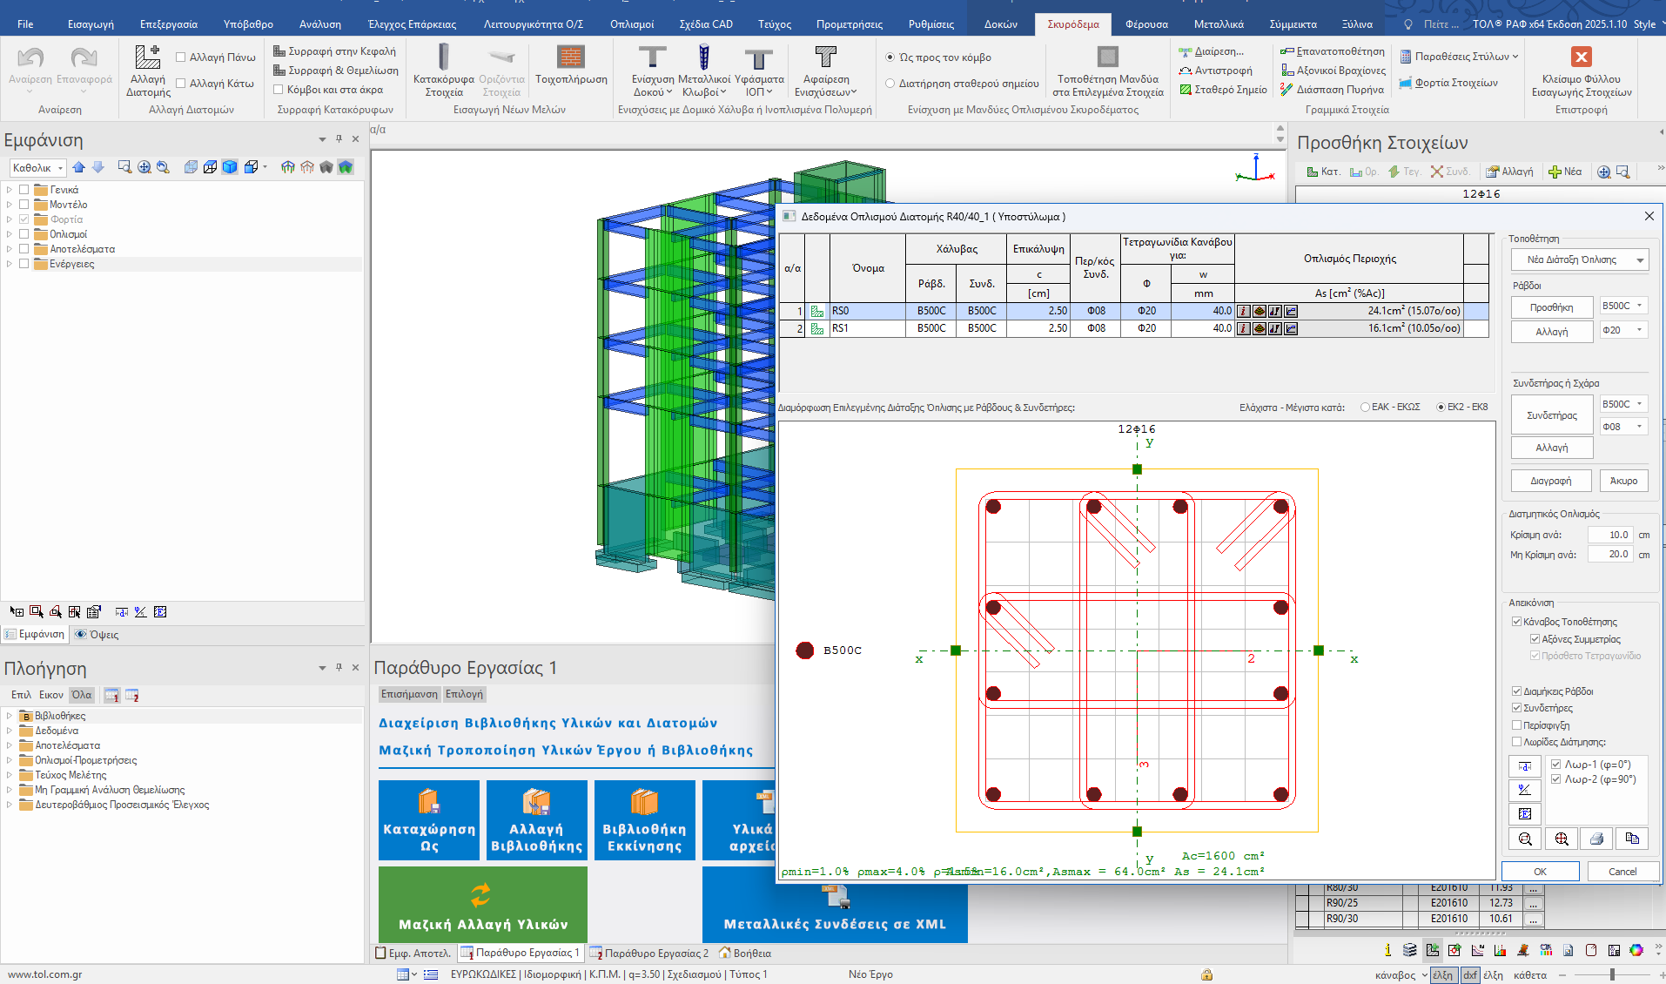Click Κλείσιμο Φύλλου Εισαγωγής Στοιχείων icon

tap(1581, 58)
